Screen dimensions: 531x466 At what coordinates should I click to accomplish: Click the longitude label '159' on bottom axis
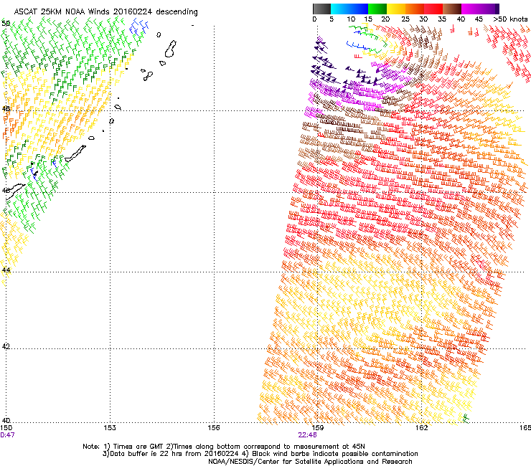point(317,428)
